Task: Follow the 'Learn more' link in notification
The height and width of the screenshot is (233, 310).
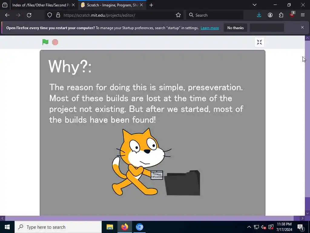Action: 210,28
